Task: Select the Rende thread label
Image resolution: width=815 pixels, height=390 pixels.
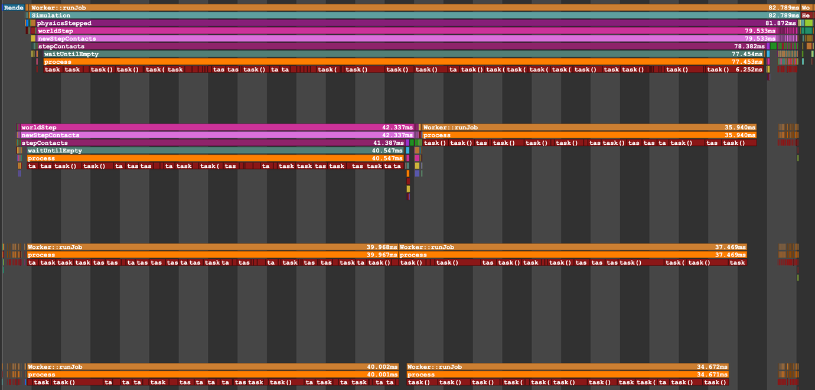Action: (x=14, y=8)
